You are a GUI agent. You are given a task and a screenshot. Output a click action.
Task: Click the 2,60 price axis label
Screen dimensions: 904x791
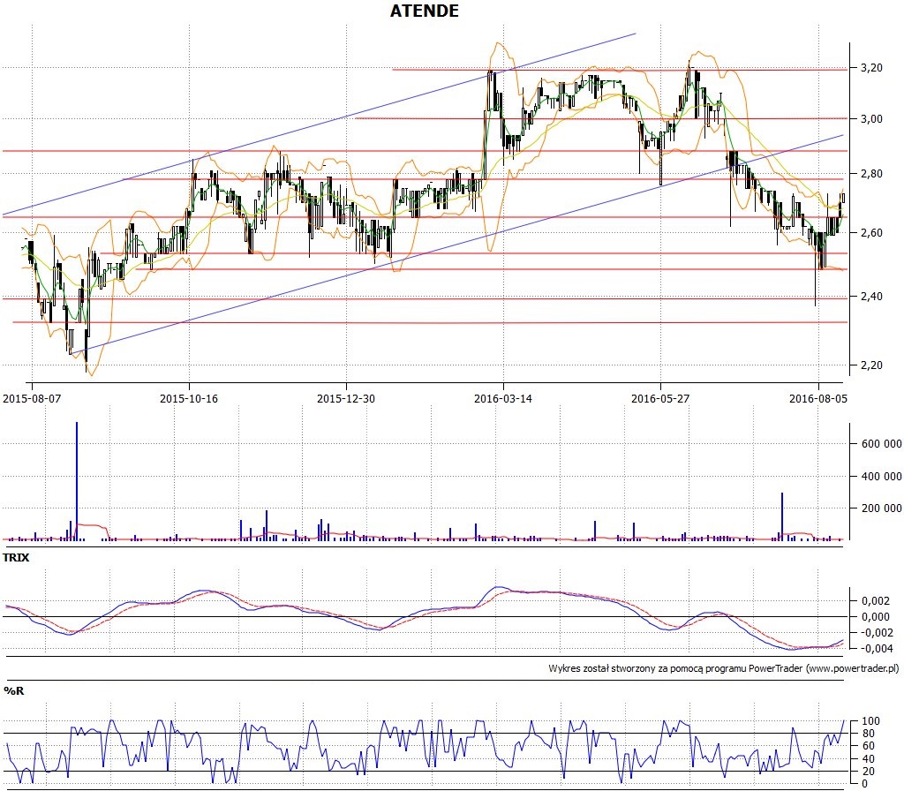click(x=871, y=233)
